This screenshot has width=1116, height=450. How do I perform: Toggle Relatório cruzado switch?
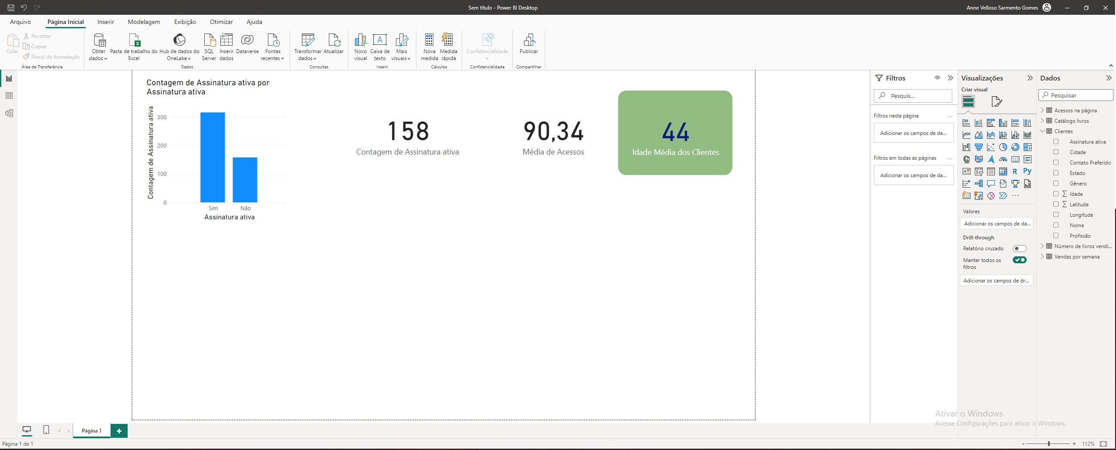click(x=1019, y=249)
